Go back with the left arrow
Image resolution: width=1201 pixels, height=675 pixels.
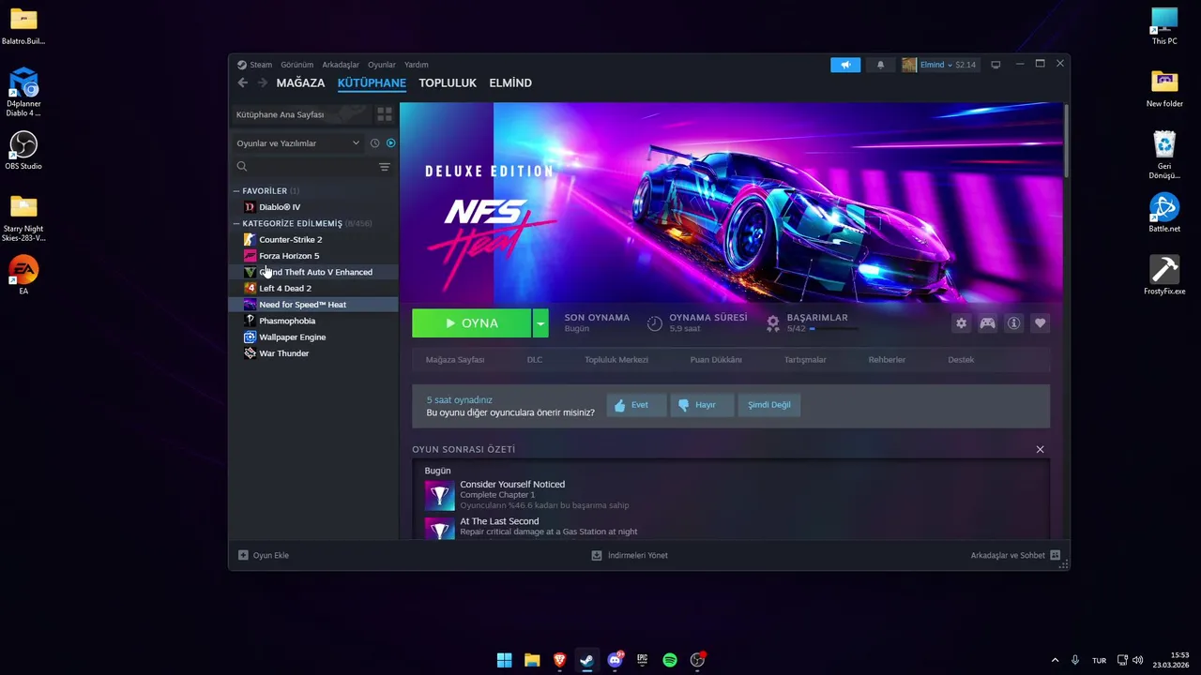(243, 82)
